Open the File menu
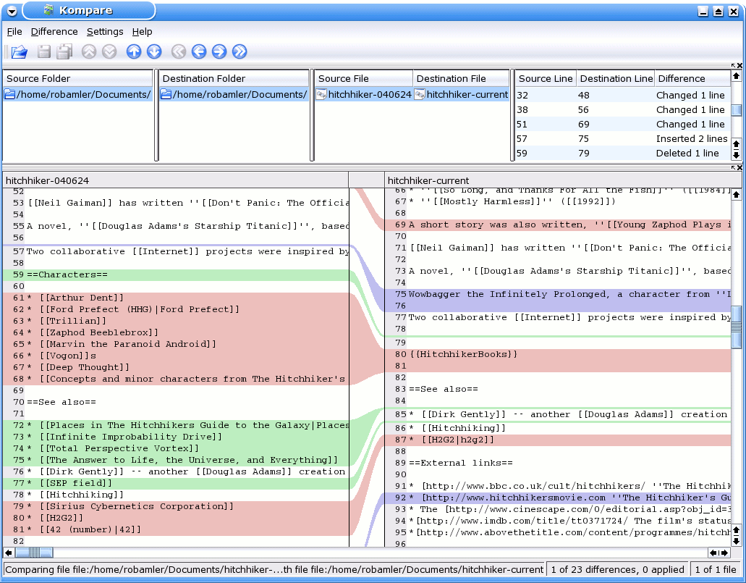The height and width of the screenshot is (583, 746). click(14, 31)
